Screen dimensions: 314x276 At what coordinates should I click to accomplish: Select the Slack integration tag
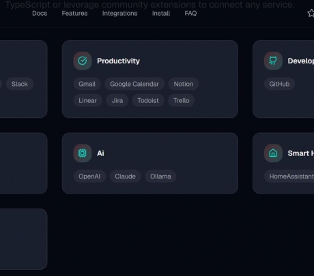click(20, 84)
